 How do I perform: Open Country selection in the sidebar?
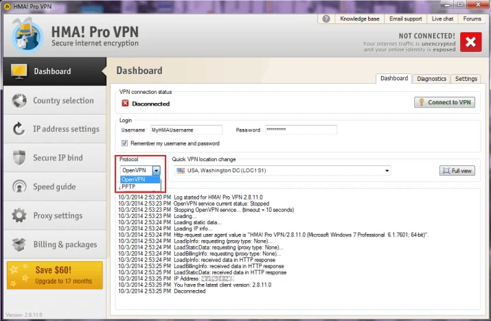pos(55,100)
